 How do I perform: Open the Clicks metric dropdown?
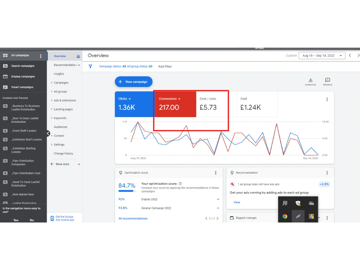tap(130, 99)
